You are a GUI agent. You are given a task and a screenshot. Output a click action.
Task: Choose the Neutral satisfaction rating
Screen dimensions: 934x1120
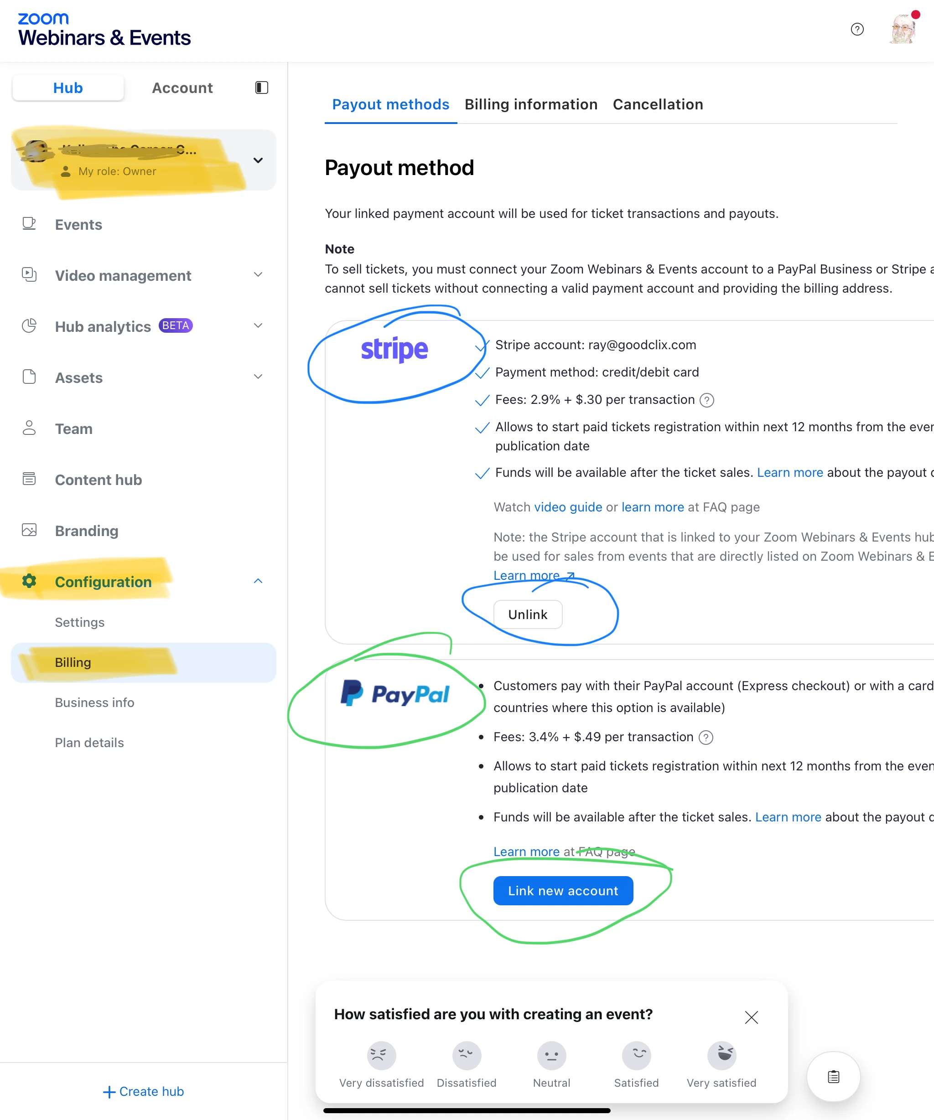click(551, 1055)
